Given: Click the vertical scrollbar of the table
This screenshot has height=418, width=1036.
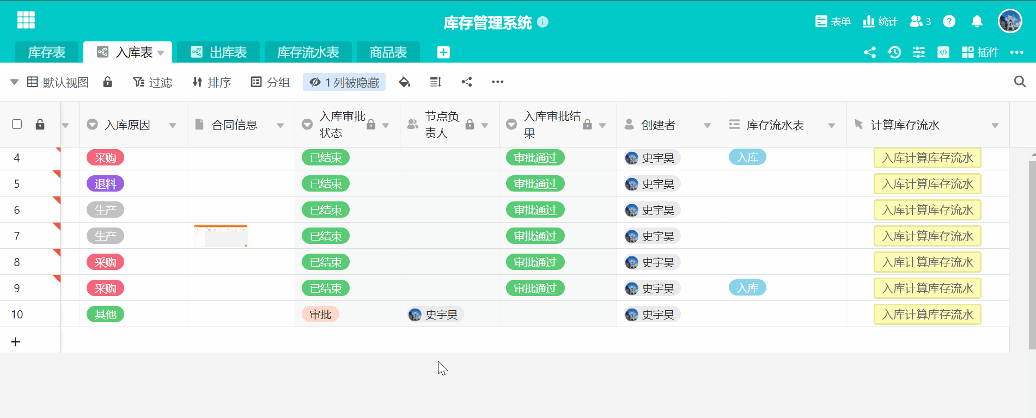Looking at the screenshot, I should point(1032,255).
